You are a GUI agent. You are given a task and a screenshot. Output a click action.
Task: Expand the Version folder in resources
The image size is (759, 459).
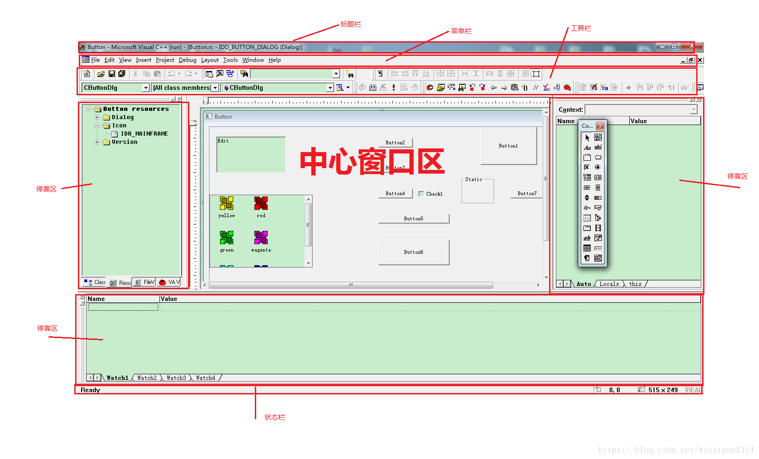click(x=97, y=142)
